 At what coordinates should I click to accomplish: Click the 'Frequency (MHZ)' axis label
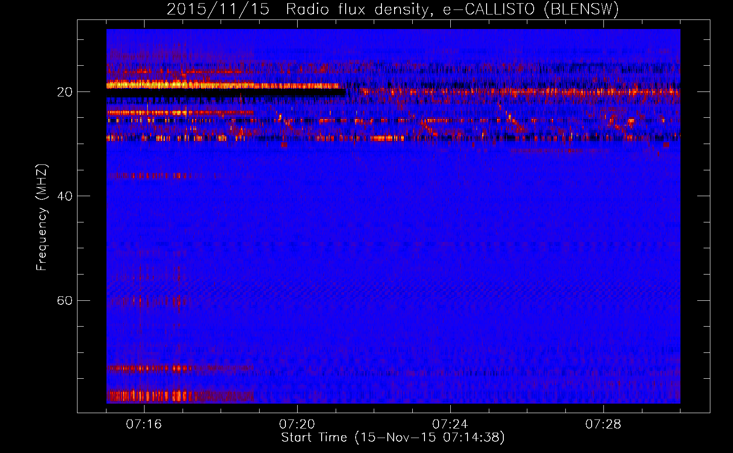coord(42,217)
